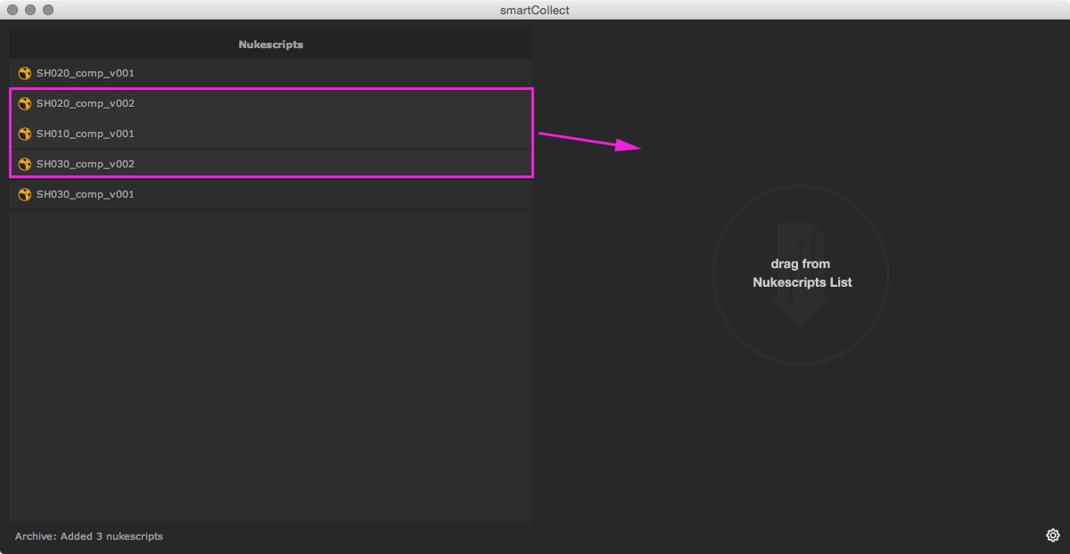Click the Nuke icon beside SH020_comp_v001

[25, 73]
